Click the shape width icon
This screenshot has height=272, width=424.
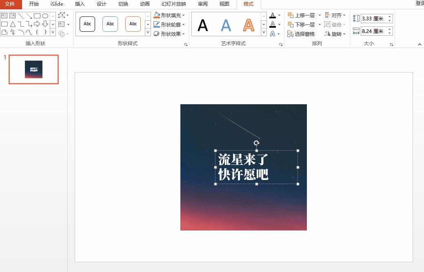tap(356, 31)
